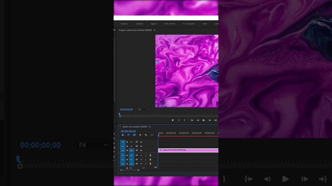Toggle V2 source patching
The image size is (332, 186).
(x=123, y=146)
